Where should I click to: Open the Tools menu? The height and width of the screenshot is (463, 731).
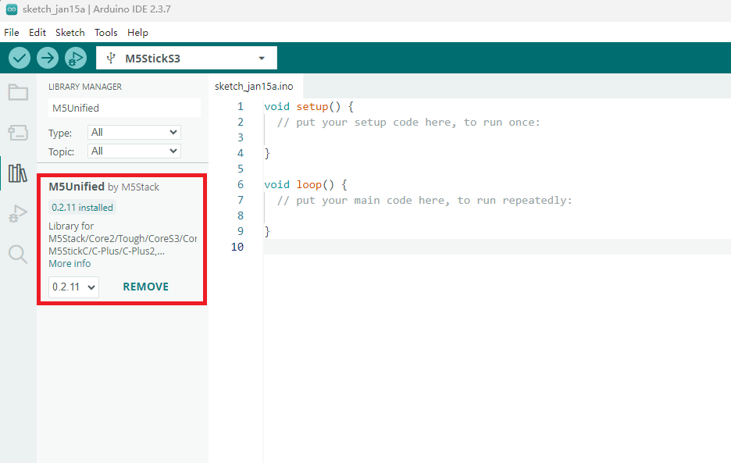pos(105,33)
